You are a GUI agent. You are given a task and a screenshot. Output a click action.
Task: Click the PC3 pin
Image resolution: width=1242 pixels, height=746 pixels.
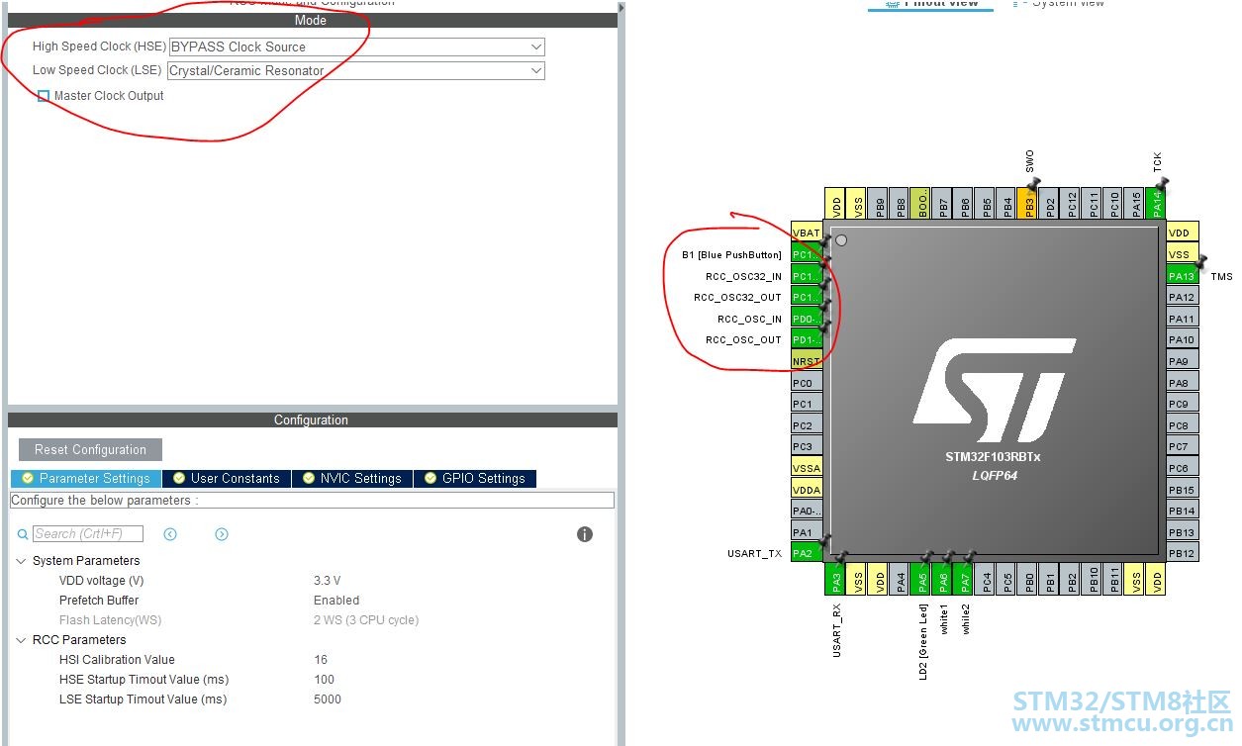[x=807, y=446]
